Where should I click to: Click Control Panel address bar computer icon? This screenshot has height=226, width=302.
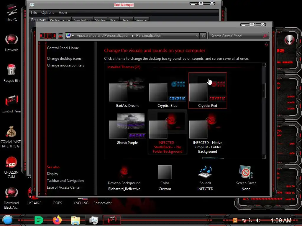[68, 35]
